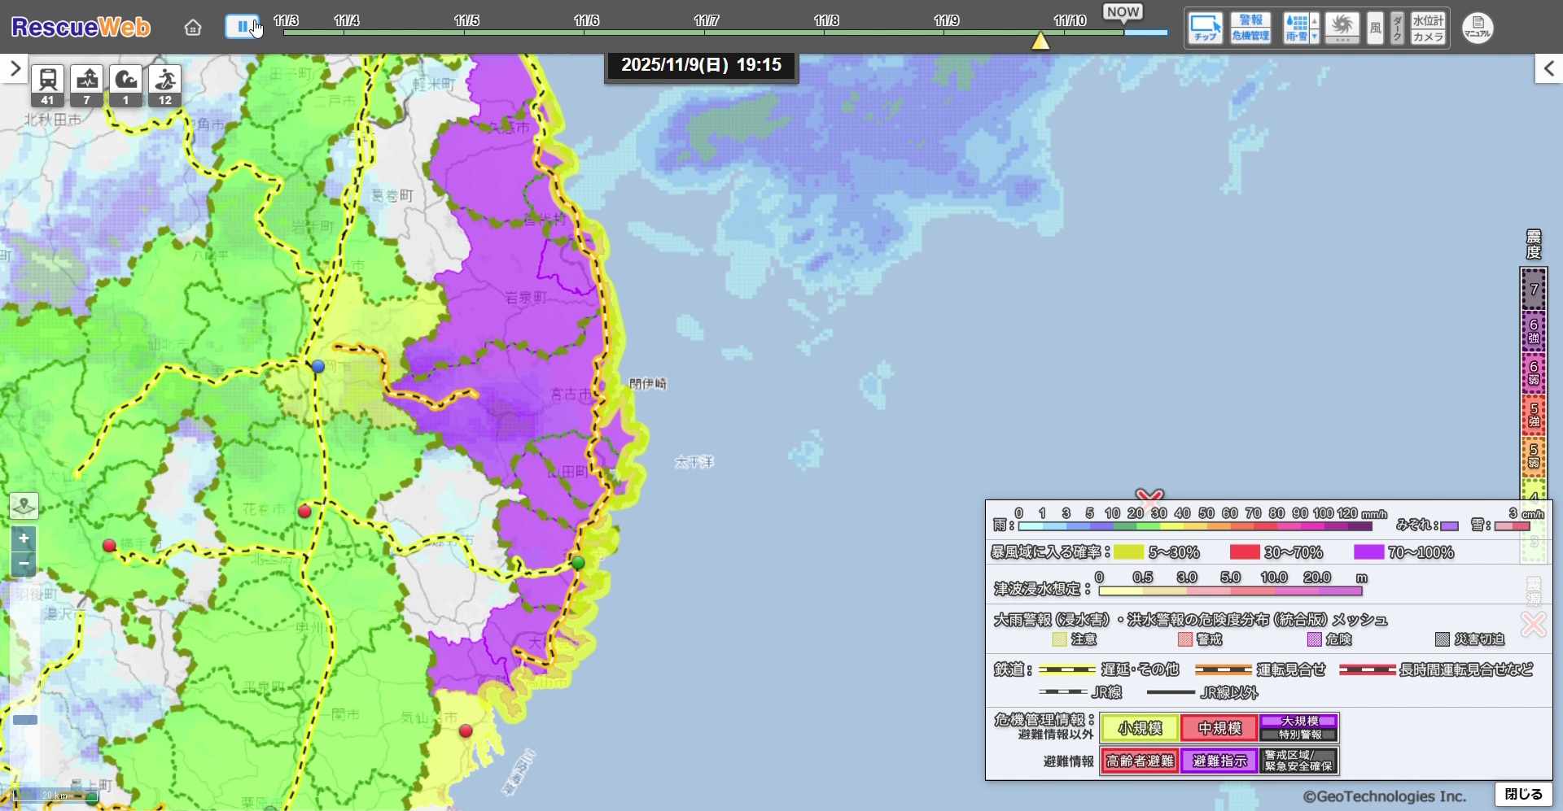This screenshot has width=1563, height=811.
Task: Open evacuation information icon showing 12
Action: [x=165, y=85]
